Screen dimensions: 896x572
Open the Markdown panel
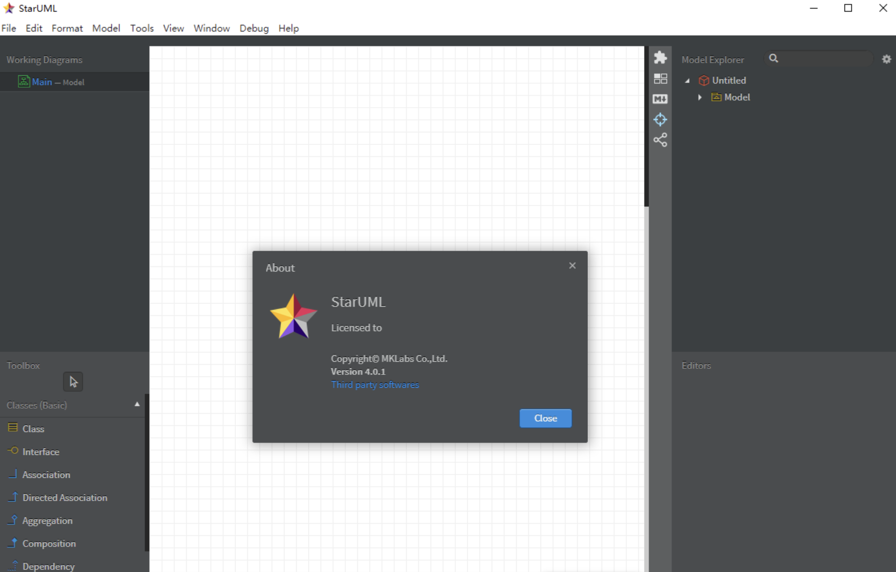click(660, 99)
